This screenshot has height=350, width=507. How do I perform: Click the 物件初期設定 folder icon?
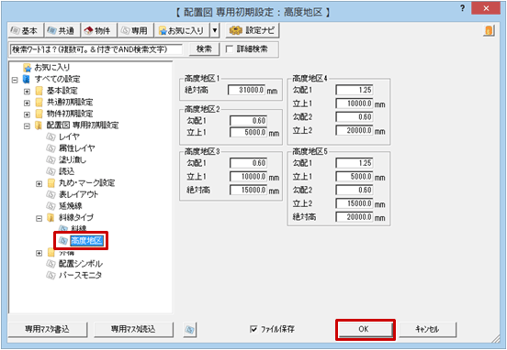click(39, 114)
